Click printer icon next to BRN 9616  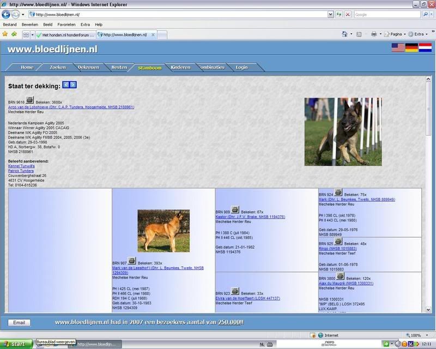(x=30, y=100)
